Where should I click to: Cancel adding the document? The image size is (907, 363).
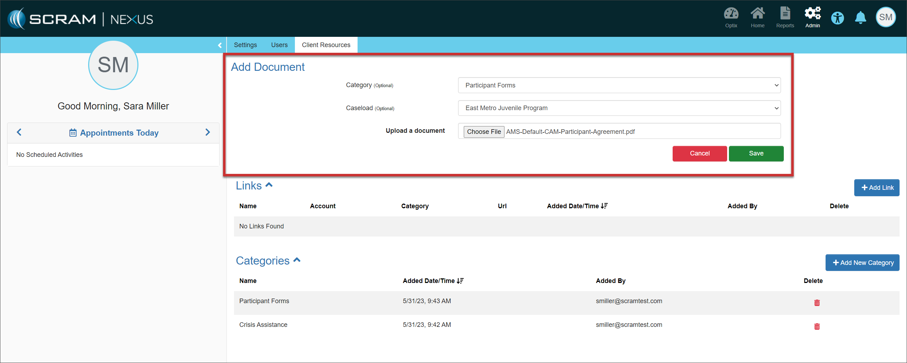click(x=699, y=153)
